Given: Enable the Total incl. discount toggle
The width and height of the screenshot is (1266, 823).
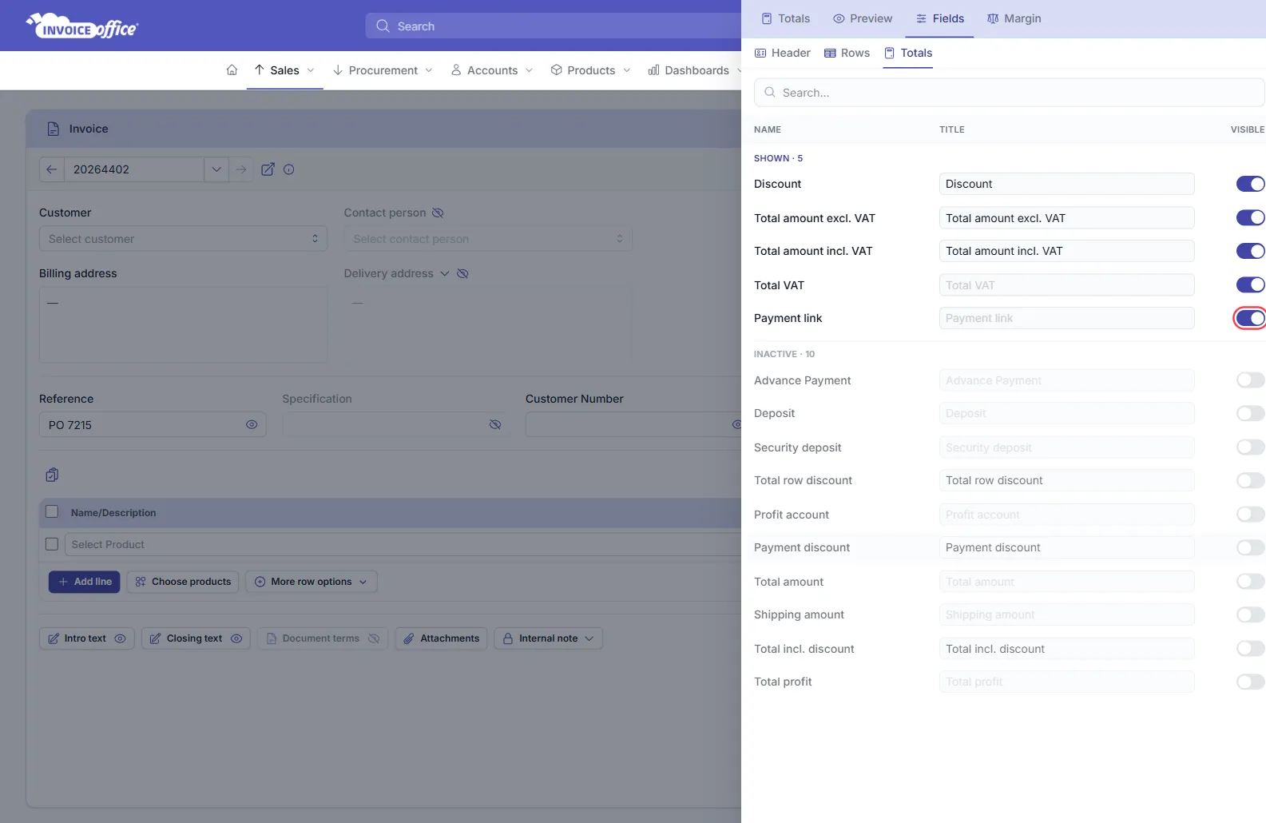Looking at the screenshot, I should pyautogui.click(x=1250, y=648).
